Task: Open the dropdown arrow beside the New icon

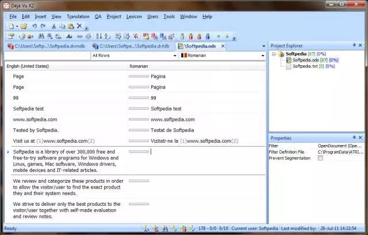Action: [17, 26]
